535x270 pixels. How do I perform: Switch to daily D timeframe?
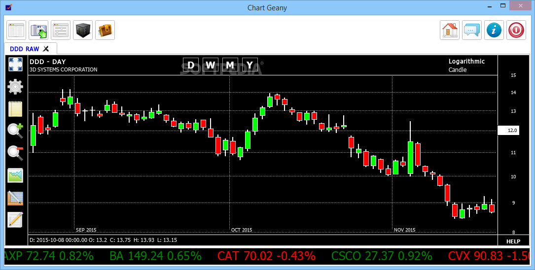click(191, 65)
